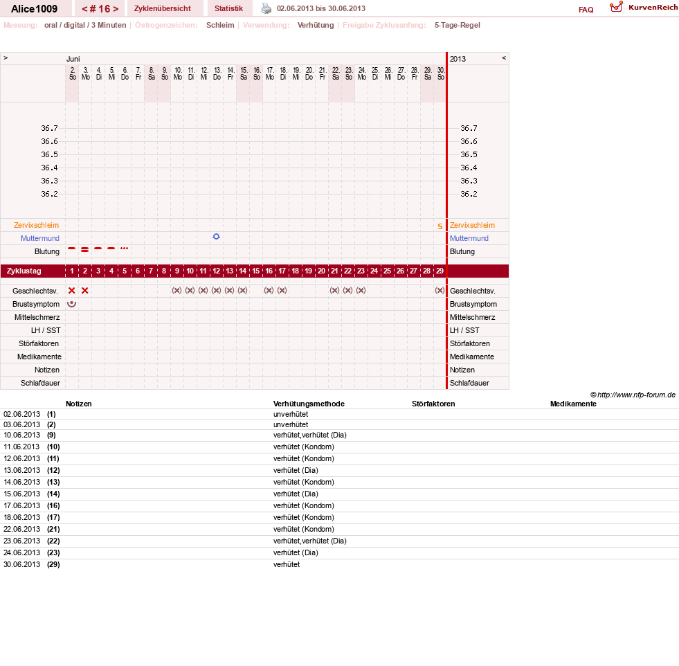Open the http://www.nfp-forum.de link
The height and width of the screenshot is (666, 679).
637,395
